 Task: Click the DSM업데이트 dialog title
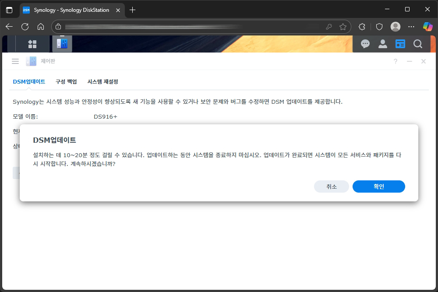click(x=54, y=140)
